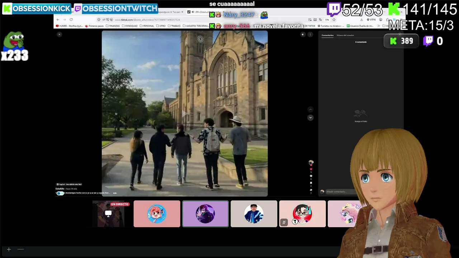Click the plus icon at the bottom left
The width and height of the screenshot is (459, 258).
click(9, 249)
